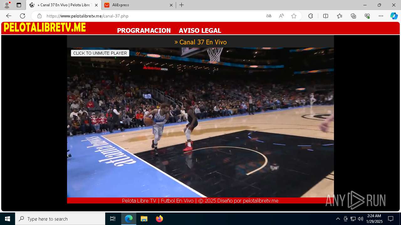Open Task View on taskbar

click(113, 219)
